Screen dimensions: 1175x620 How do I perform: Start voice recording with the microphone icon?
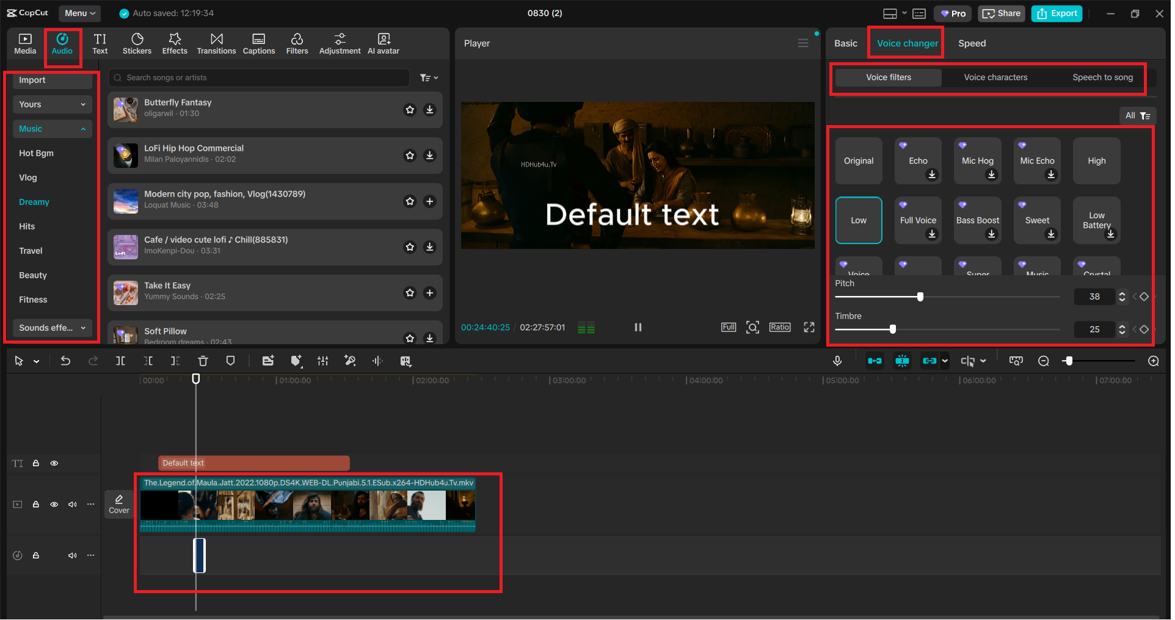837,361
